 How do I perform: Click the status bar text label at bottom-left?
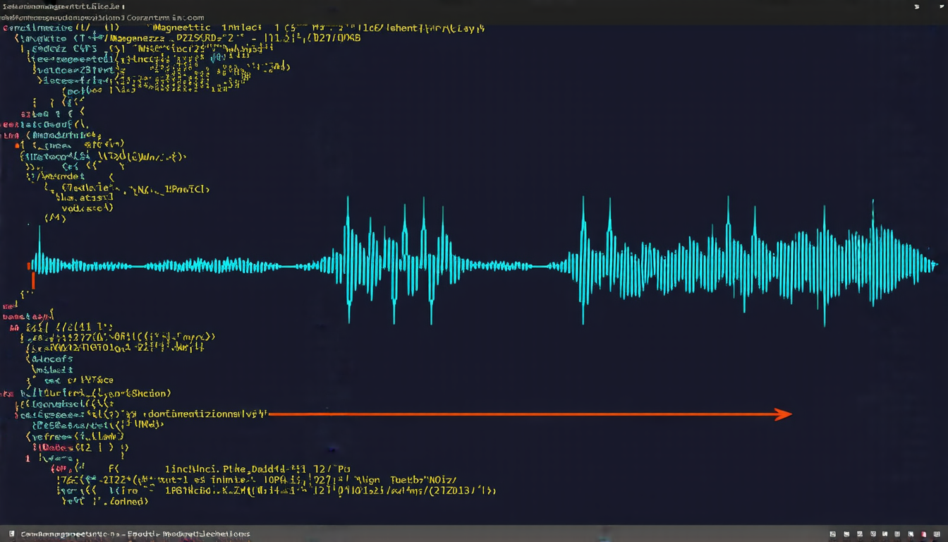134,534
